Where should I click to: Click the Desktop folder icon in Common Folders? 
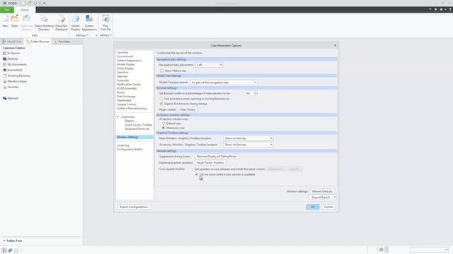[5, 59]
